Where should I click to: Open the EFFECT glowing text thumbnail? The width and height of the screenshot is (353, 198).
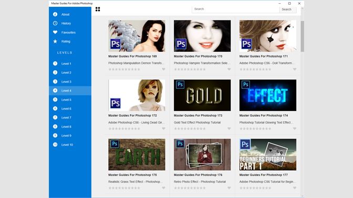268,95
